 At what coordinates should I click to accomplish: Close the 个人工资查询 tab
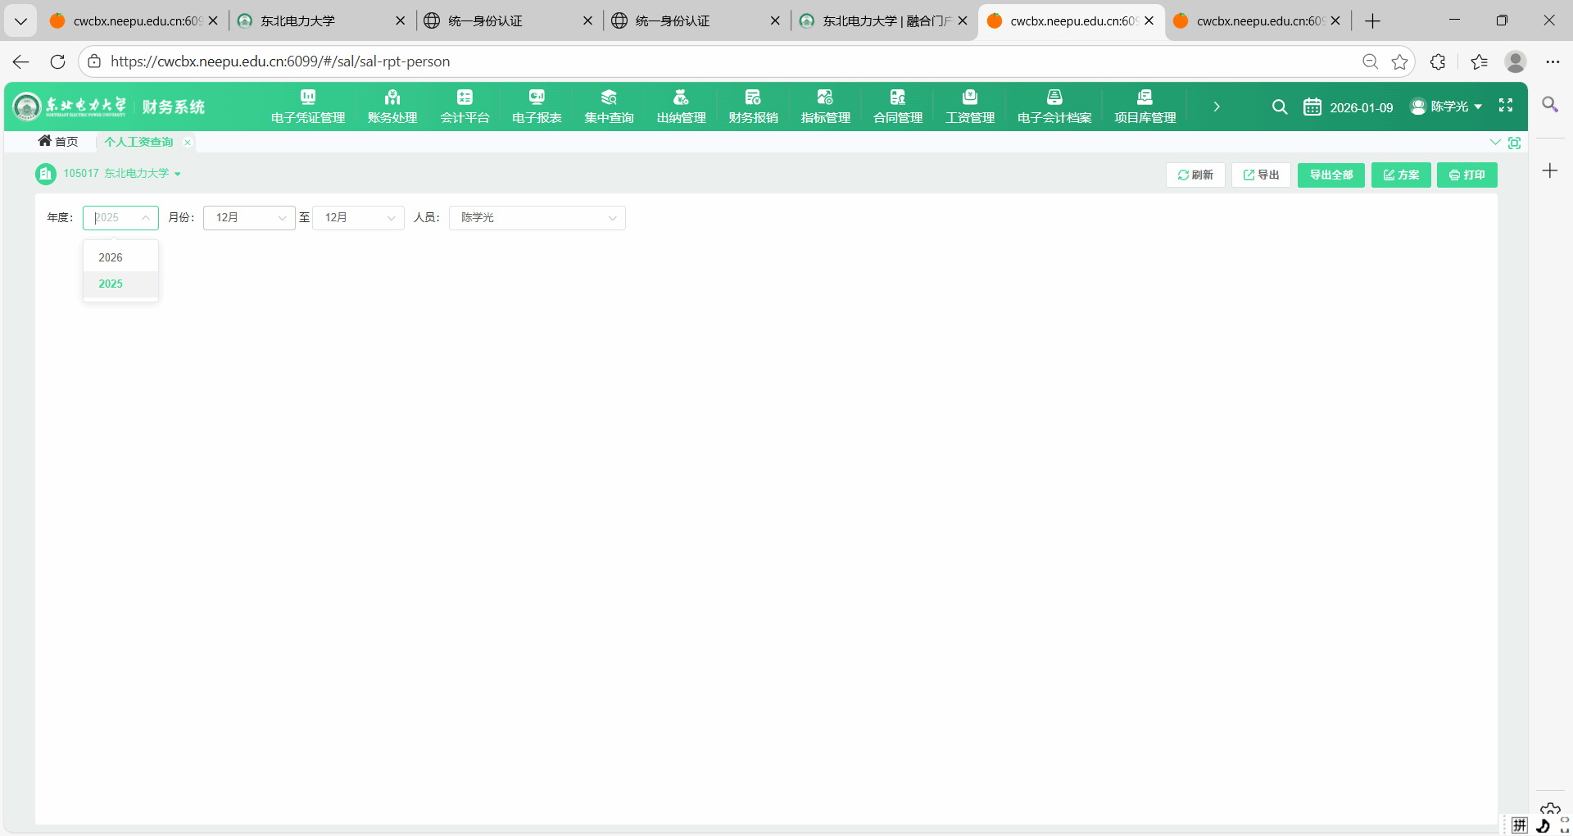[x=188, y=143]
